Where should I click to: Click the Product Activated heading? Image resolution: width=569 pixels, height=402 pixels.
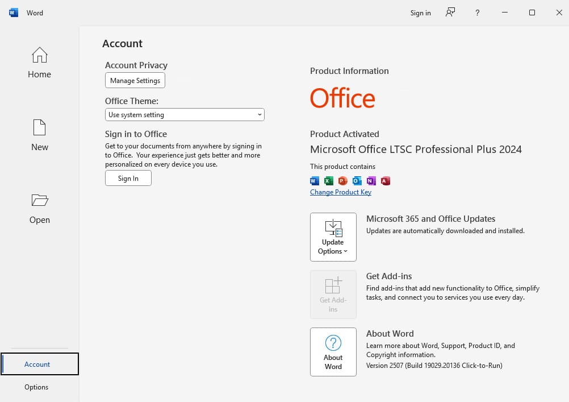[x=344, y=134]
